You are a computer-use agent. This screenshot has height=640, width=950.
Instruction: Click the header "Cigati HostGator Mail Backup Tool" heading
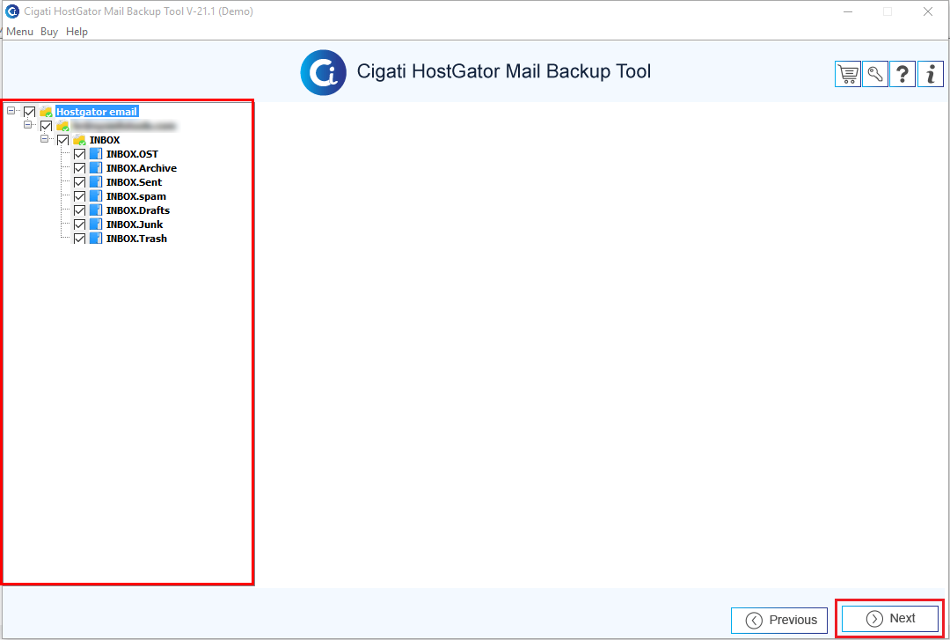click(504, 71)
